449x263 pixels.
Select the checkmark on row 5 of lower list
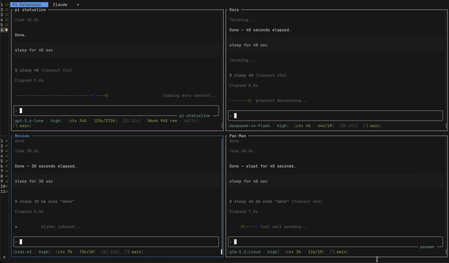click(x=7, y=161)
